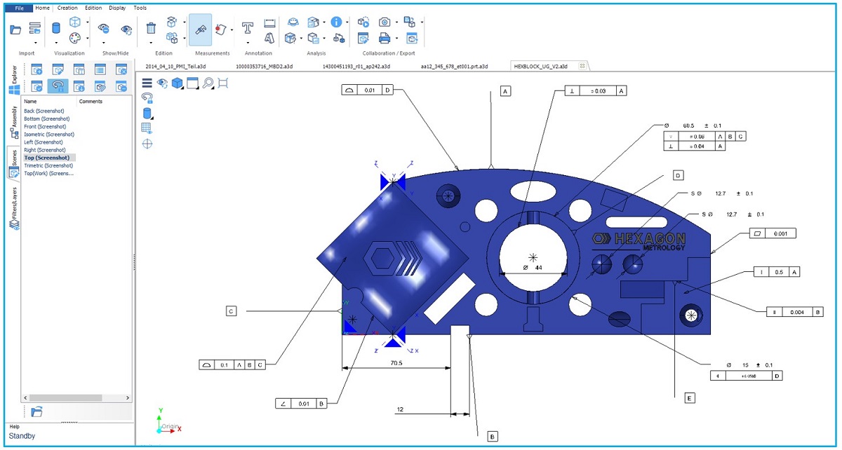Screen dimensions: 842x450
Task: Click the blue cylinder Visualization icon in the ribbon
Action: 56,28
